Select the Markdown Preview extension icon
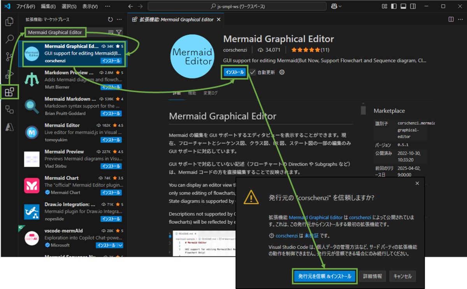Image resolution: width=467 pixels, height=289 pixels. point(32,79)
